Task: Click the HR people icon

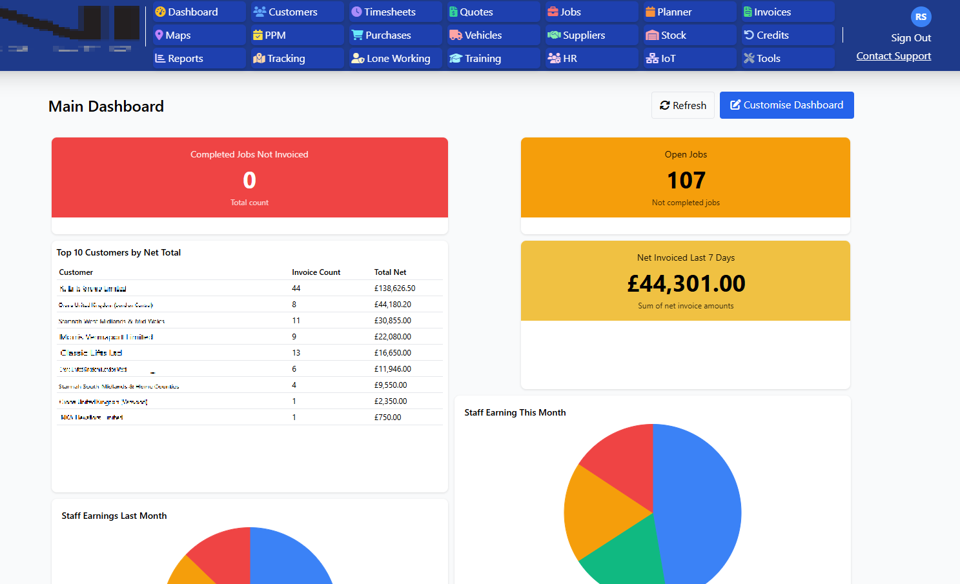Action: [554, 58]
